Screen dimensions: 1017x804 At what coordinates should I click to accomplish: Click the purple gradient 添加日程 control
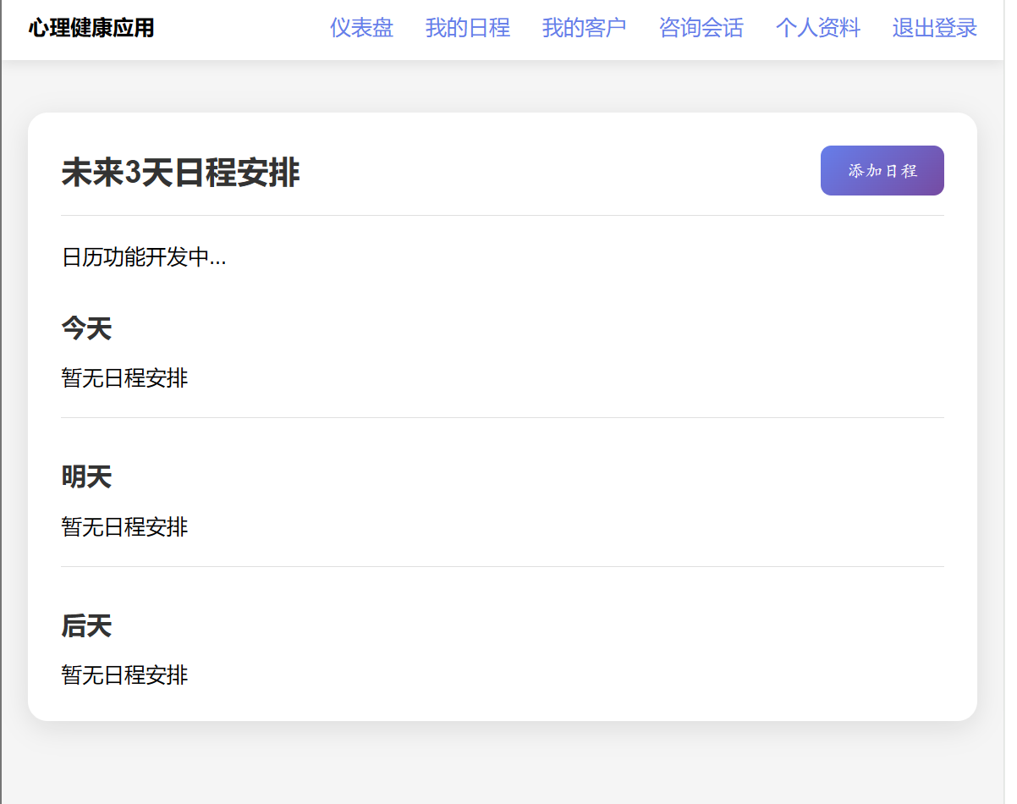point(882,170)
